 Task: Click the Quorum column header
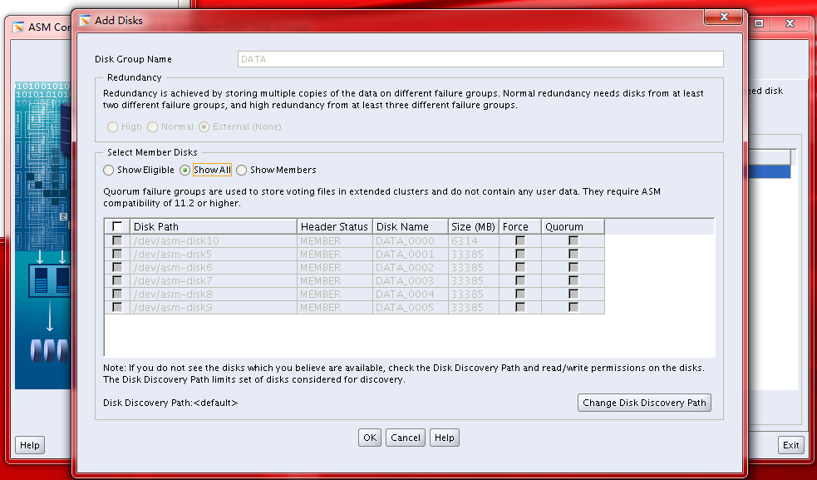pos(573,226)
